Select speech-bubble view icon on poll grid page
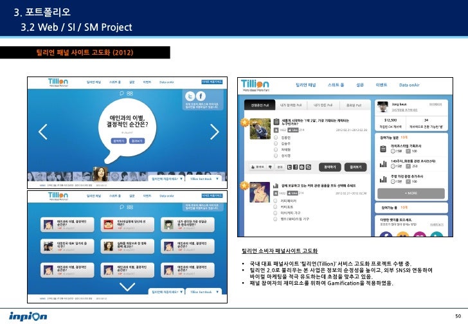This screenshot has width=468, height=324. (x=122, y=207)
